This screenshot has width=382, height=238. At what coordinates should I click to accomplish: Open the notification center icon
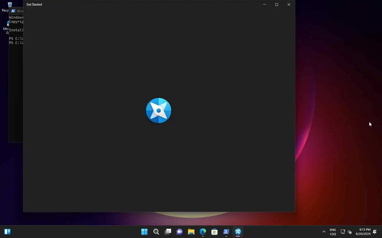point(375,232)
